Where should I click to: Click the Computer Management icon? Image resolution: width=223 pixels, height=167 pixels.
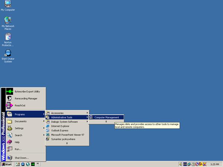click(91, 117)
